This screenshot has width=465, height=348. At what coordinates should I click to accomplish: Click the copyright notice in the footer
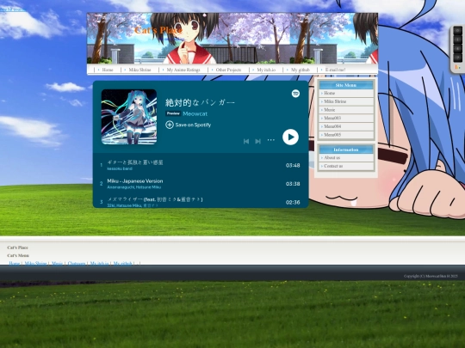pos(431,276)
